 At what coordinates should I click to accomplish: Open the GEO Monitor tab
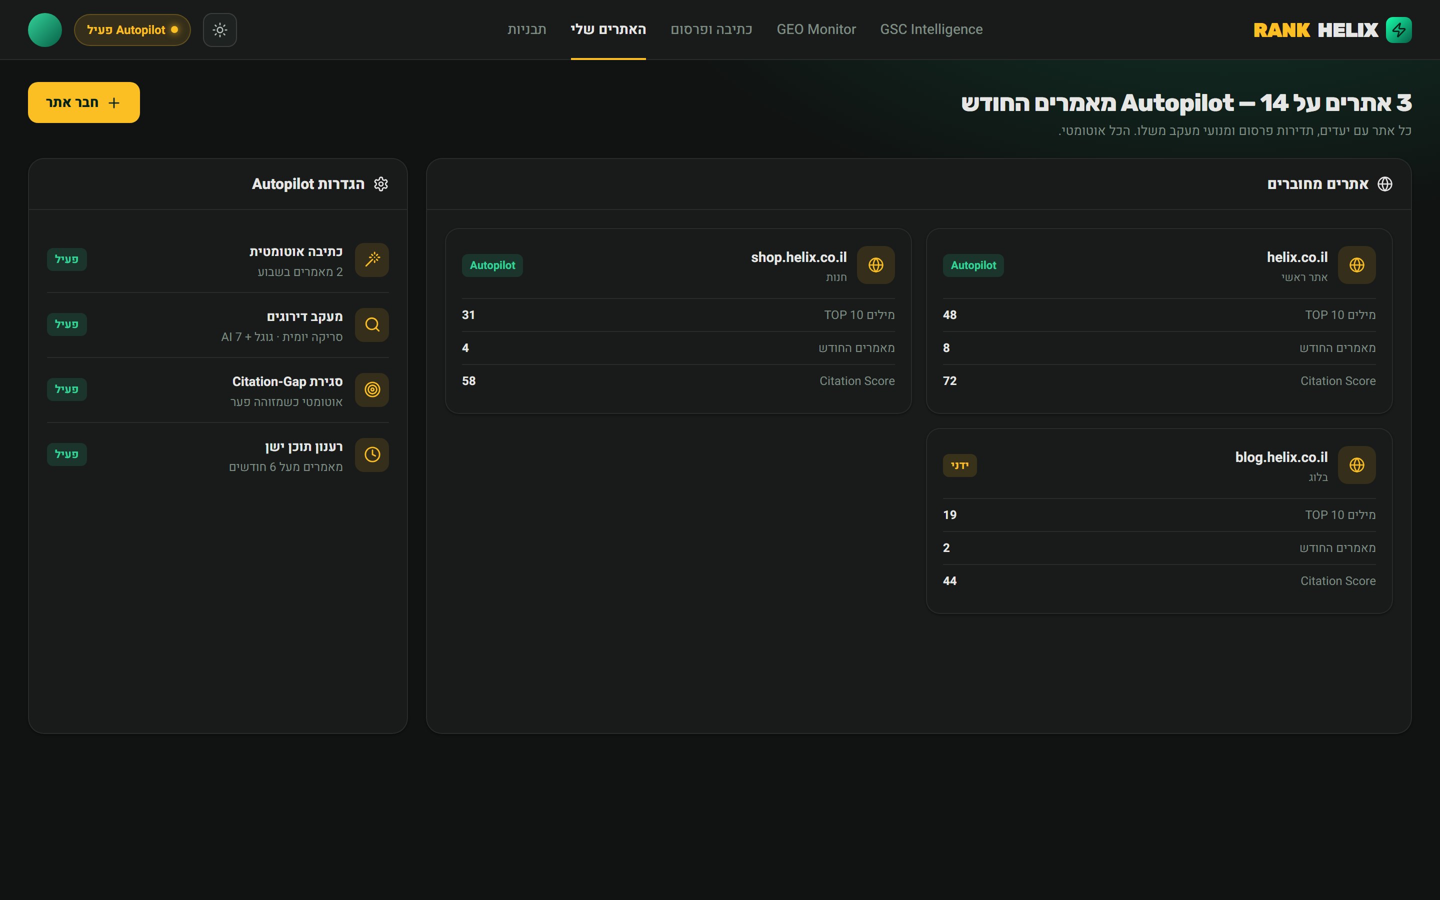click(816, 29)
